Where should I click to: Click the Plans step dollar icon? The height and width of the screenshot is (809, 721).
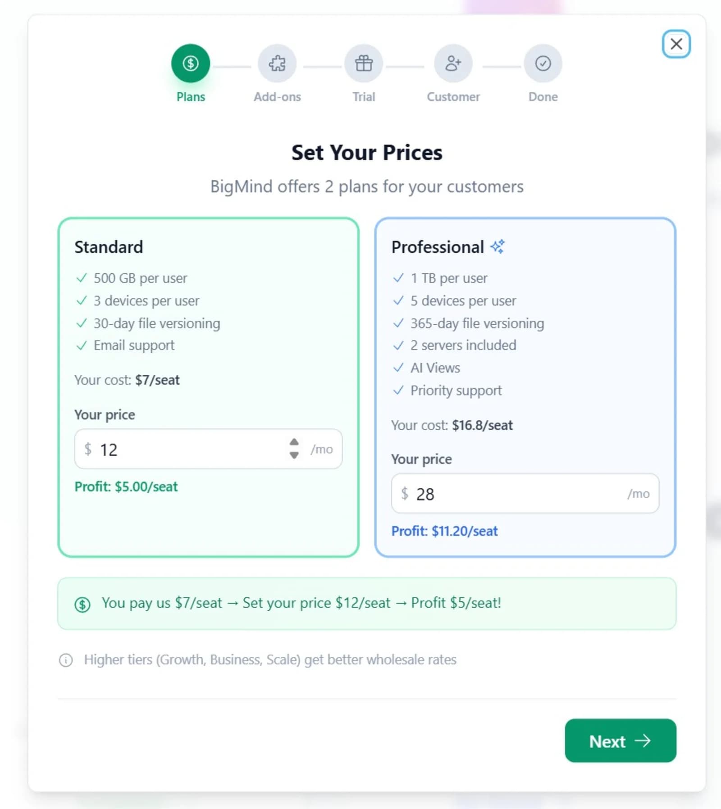(190, 64)
